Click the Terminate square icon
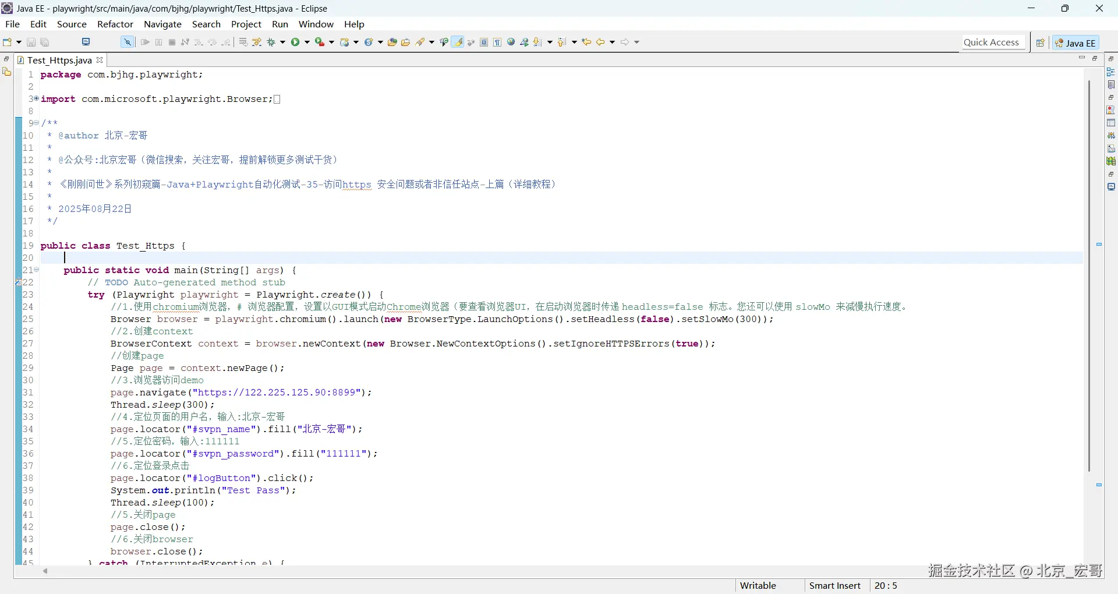1118x594 pixels. point(172,42)
